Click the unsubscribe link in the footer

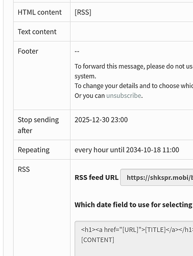click(124, 96)
